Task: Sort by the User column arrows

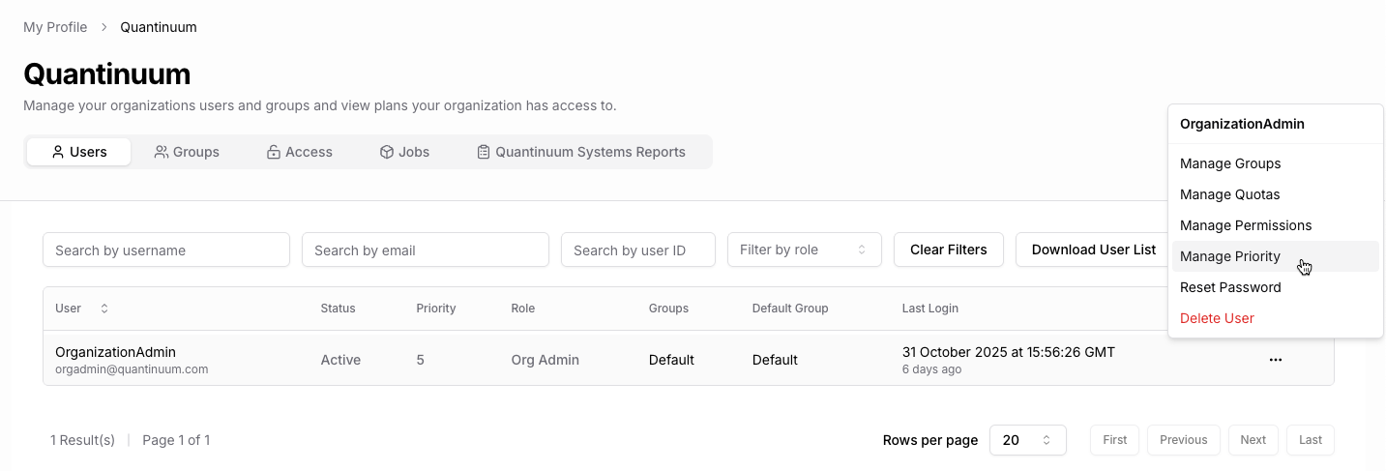Action: click(104, 309)
